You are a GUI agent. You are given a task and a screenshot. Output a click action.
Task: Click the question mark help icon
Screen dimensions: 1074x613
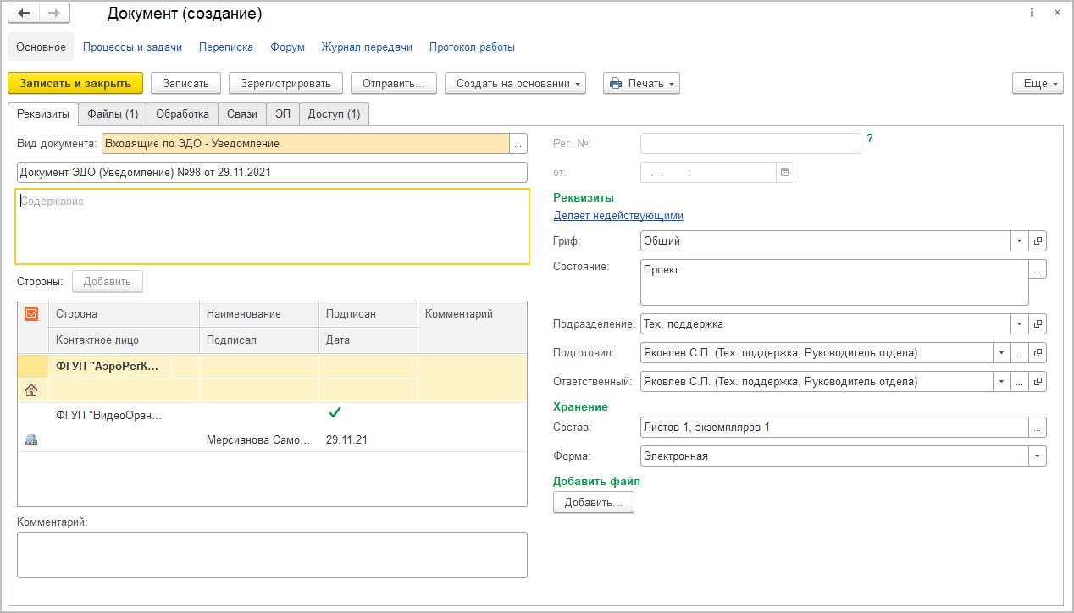tap(869, 139)
